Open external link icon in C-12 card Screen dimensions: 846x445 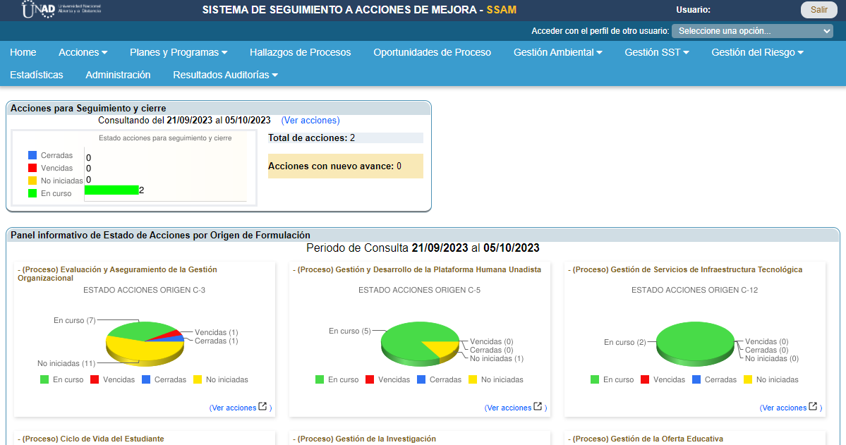813,407
